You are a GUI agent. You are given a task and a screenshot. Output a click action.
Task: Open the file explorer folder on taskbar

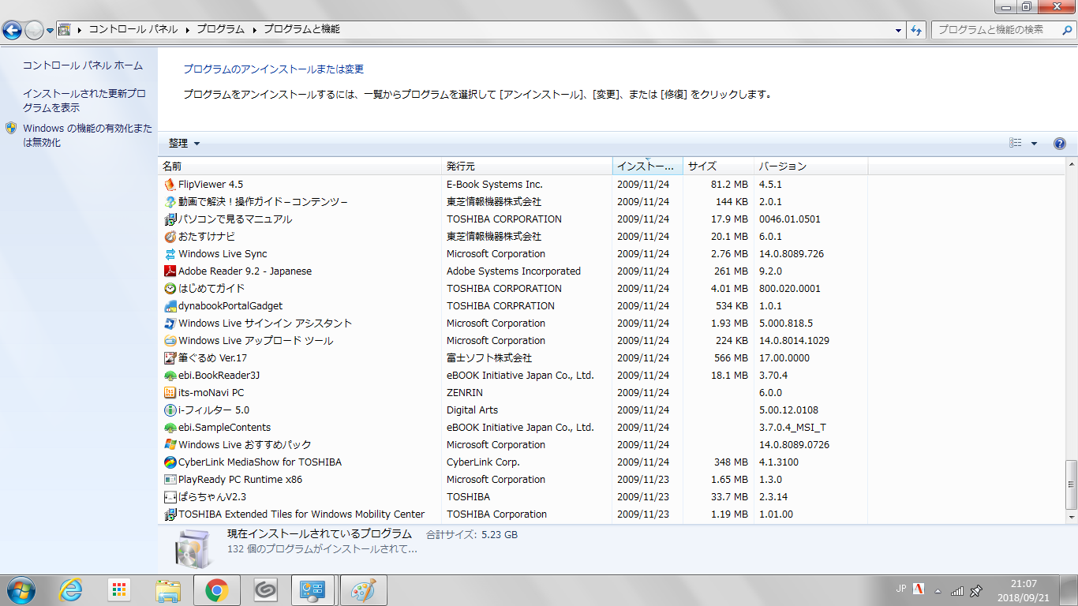168,589
